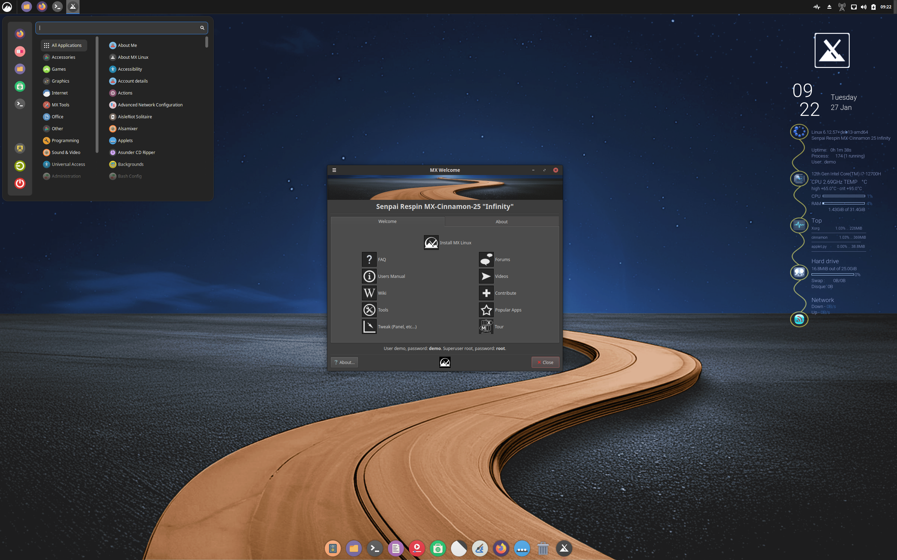897x560 pixels.
Task: Open the trash icon in the dock
Action: coord(543,548)
